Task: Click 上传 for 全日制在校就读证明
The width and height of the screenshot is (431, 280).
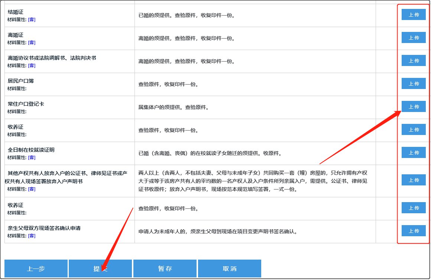Action: (414, 152)
